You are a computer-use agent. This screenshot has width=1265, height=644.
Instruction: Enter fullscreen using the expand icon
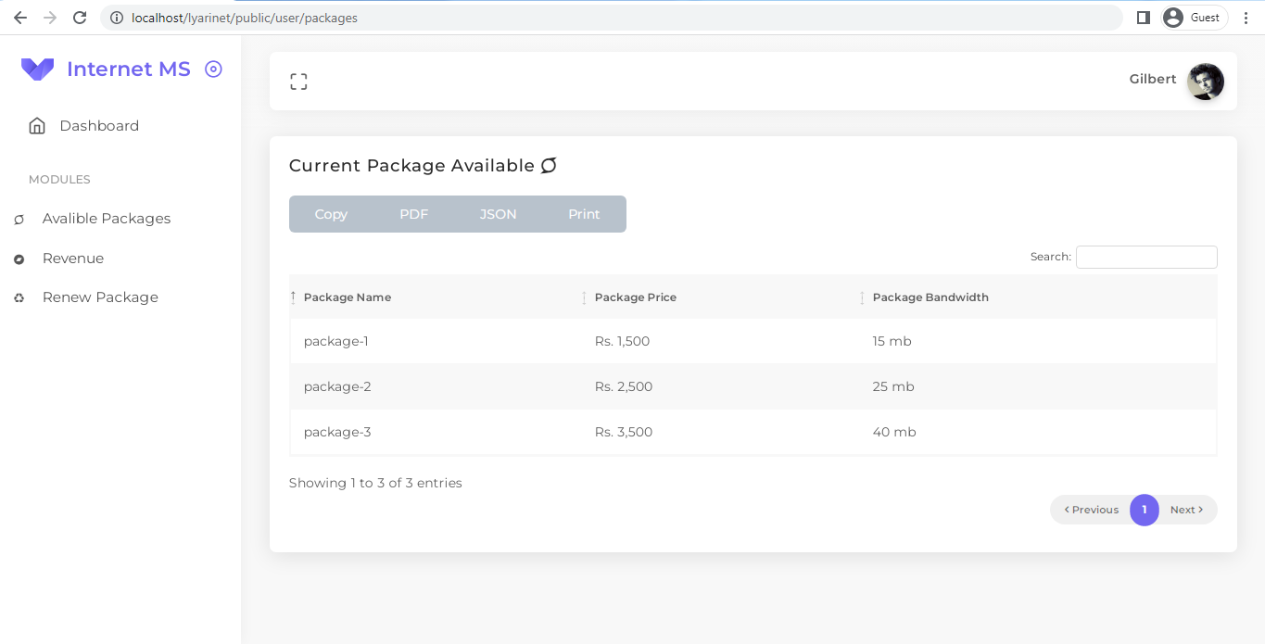coord(298,81)
